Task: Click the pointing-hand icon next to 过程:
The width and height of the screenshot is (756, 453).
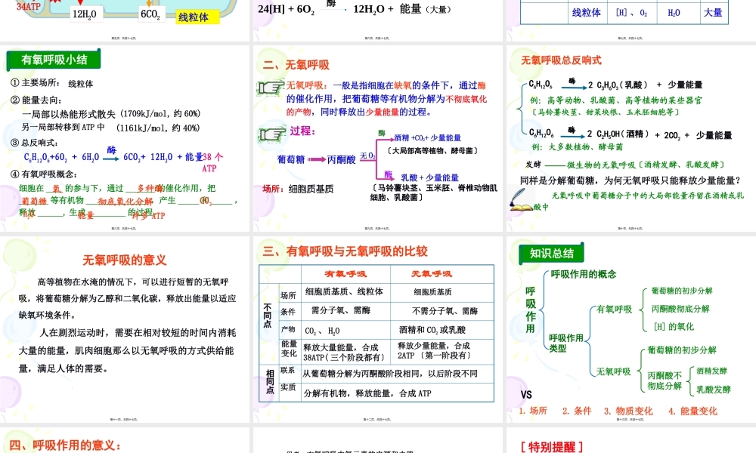Action: [x=272, y=134]
